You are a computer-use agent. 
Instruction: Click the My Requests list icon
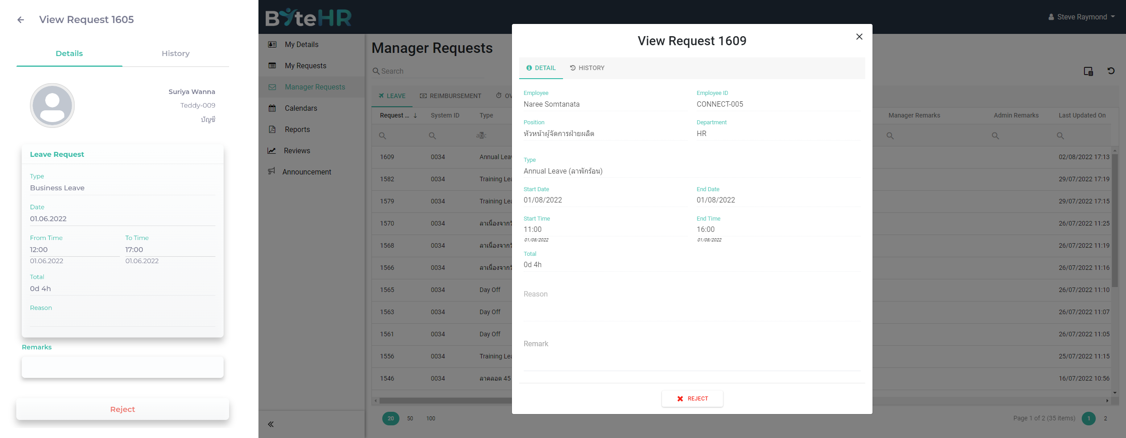(272, 66)
